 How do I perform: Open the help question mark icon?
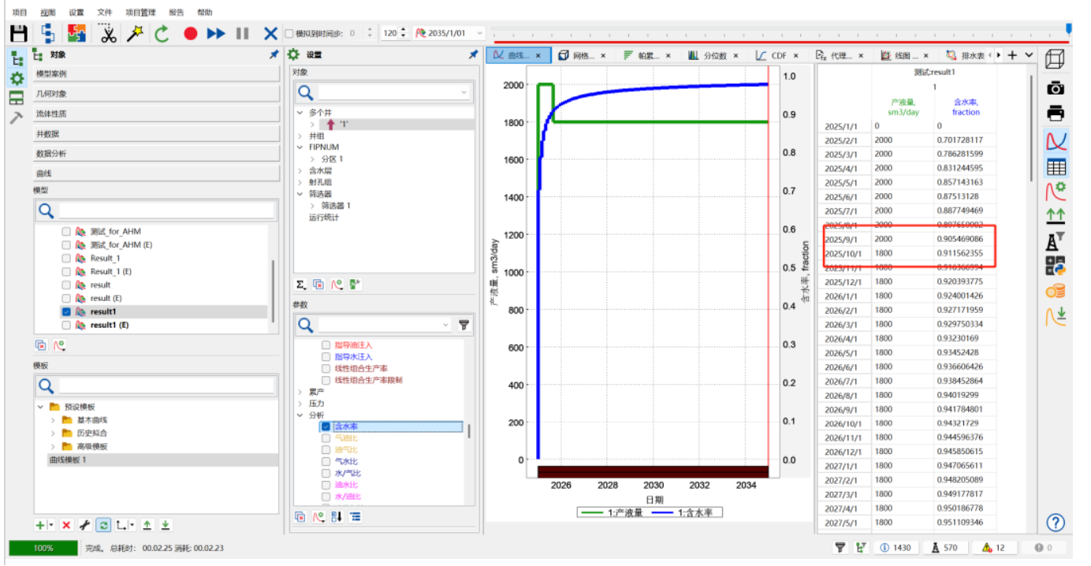click(1056, 522)
